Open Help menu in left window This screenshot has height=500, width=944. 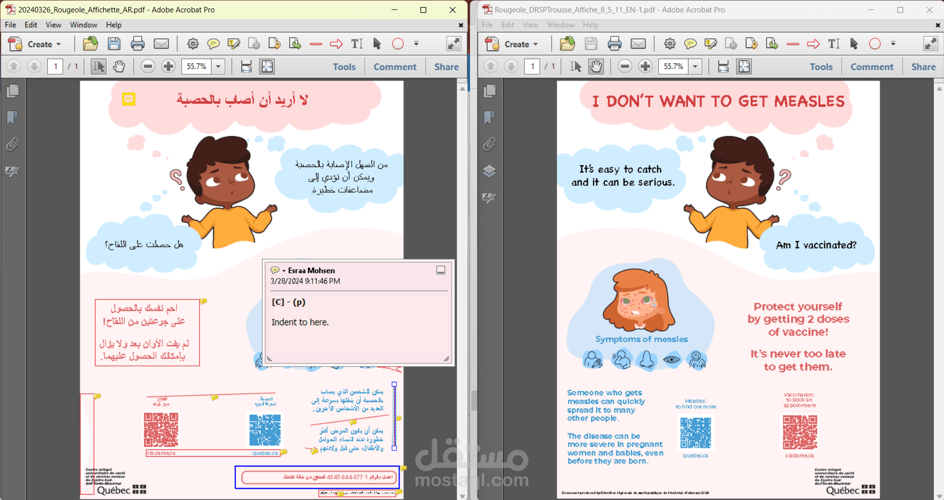tap(113, 25)
